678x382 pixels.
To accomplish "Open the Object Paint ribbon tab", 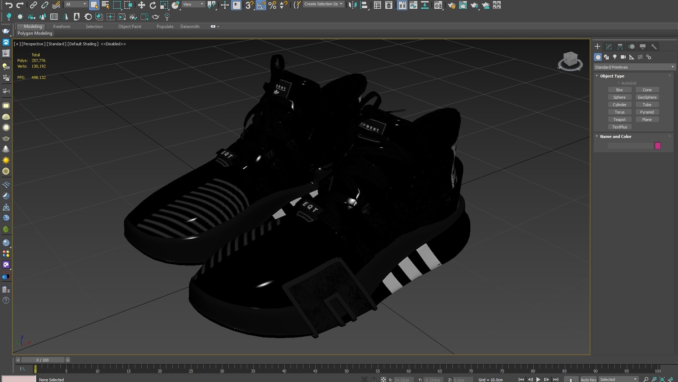I will (x=130, y=26).
